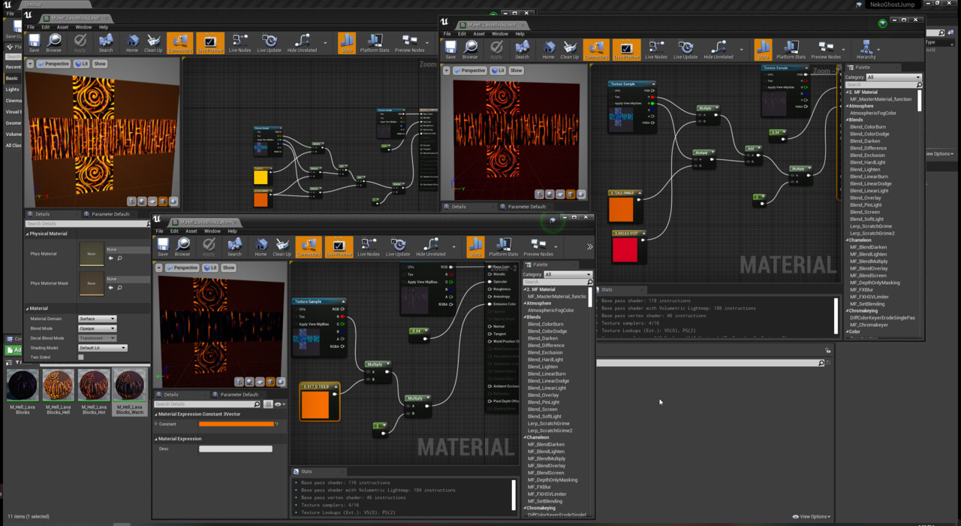The image size is (961, 526).
Task: Click Home in the Warm material editor toolbar
Action: click(x=261, y=247)
